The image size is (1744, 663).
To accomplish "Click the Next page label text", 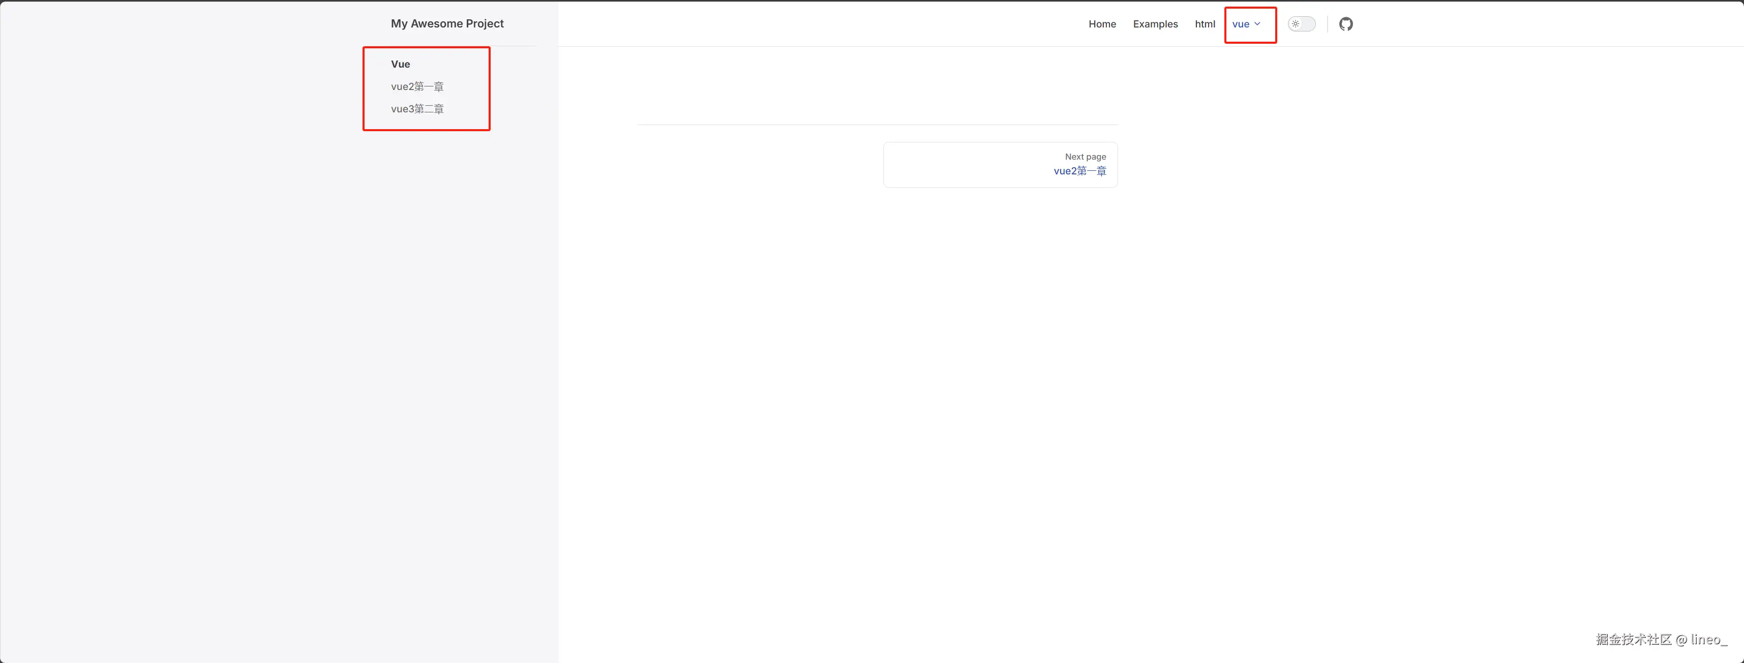I will (x=1085, y=157).
